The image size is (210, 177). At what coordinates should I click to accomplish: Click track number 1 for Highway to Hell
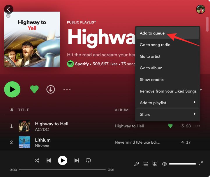tap(12, 126)
